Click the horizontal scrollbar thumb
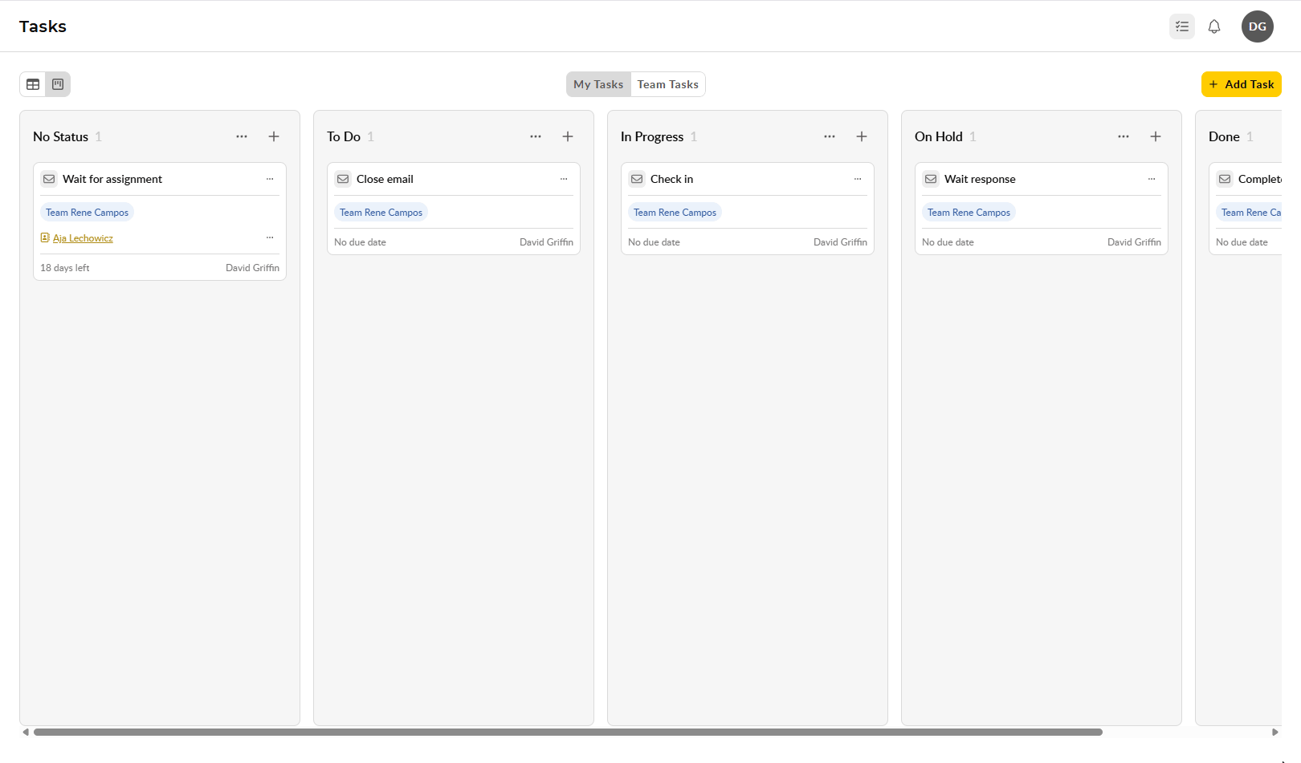This screenshot has width=1301, height=763. point(568,732)
